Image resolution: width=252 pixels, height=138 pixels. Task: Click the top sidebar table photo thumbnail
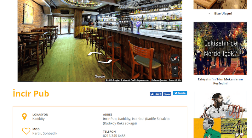tap(220, 4)
